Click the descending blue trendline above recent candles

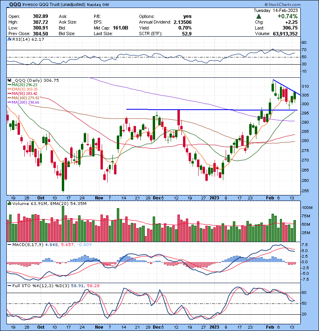pos(286,87)
